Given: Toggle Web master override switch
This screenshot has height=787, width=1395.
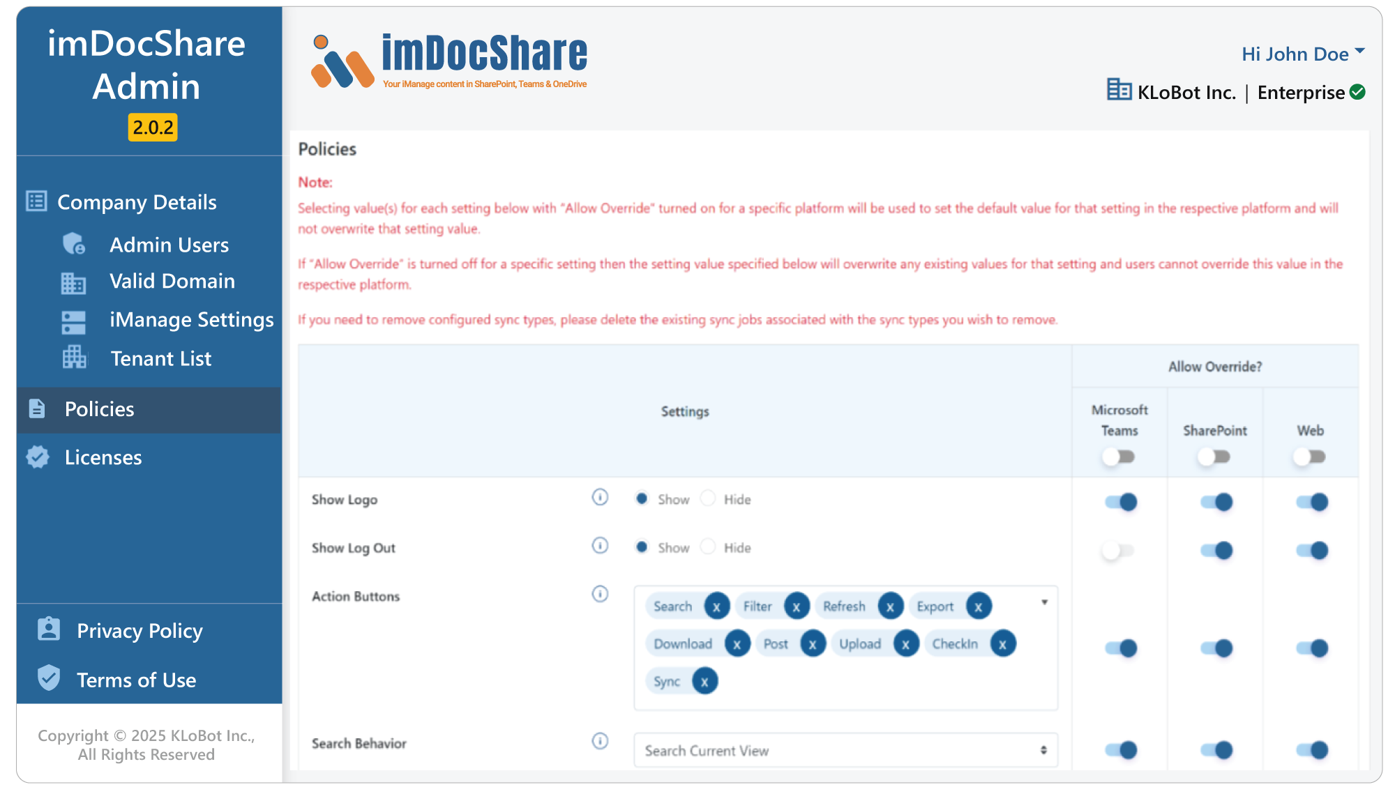Looking at the screenshot, I should tap(1310, 457).
